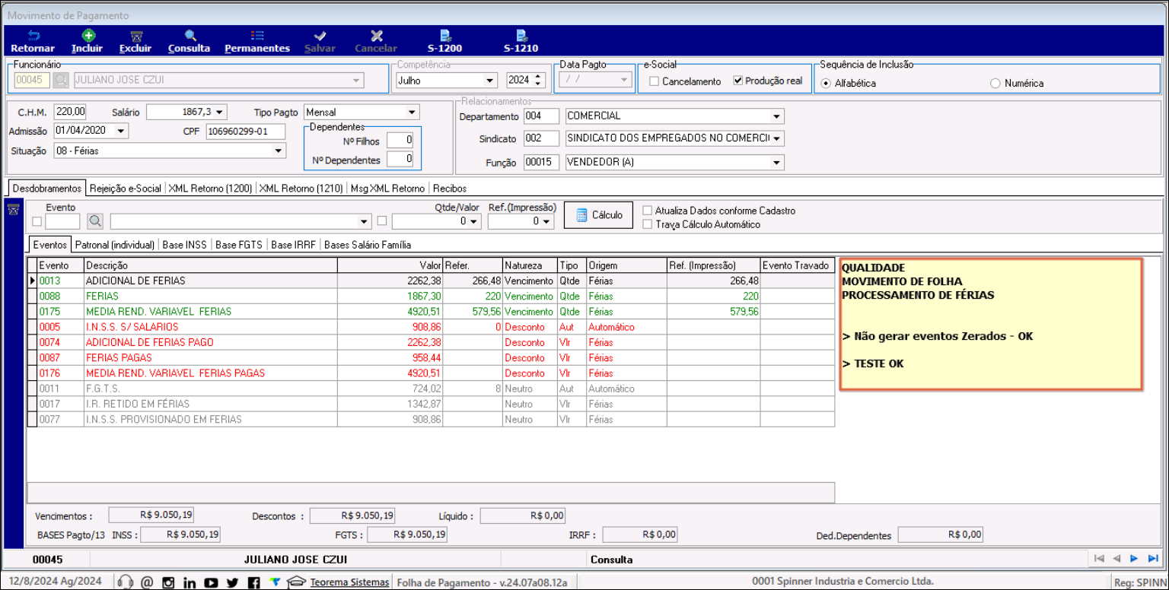Select row I.N.S.S. S/ SALARIOS
The image size is (1169, 590).
[x=431, y=327]
